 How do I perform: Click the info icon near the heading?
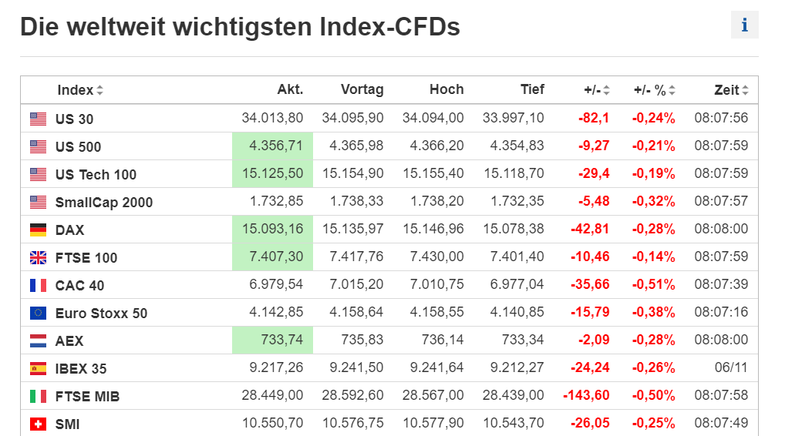744,25
